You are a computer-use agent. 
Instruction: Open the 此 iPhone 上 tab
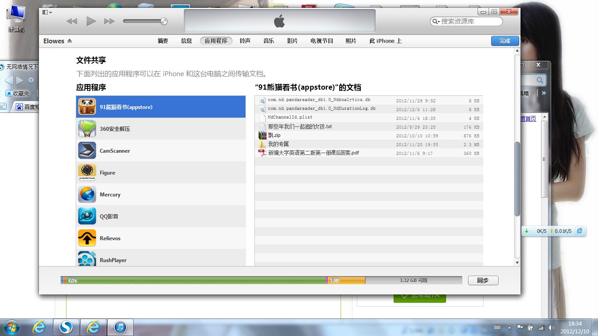point(386,41)
